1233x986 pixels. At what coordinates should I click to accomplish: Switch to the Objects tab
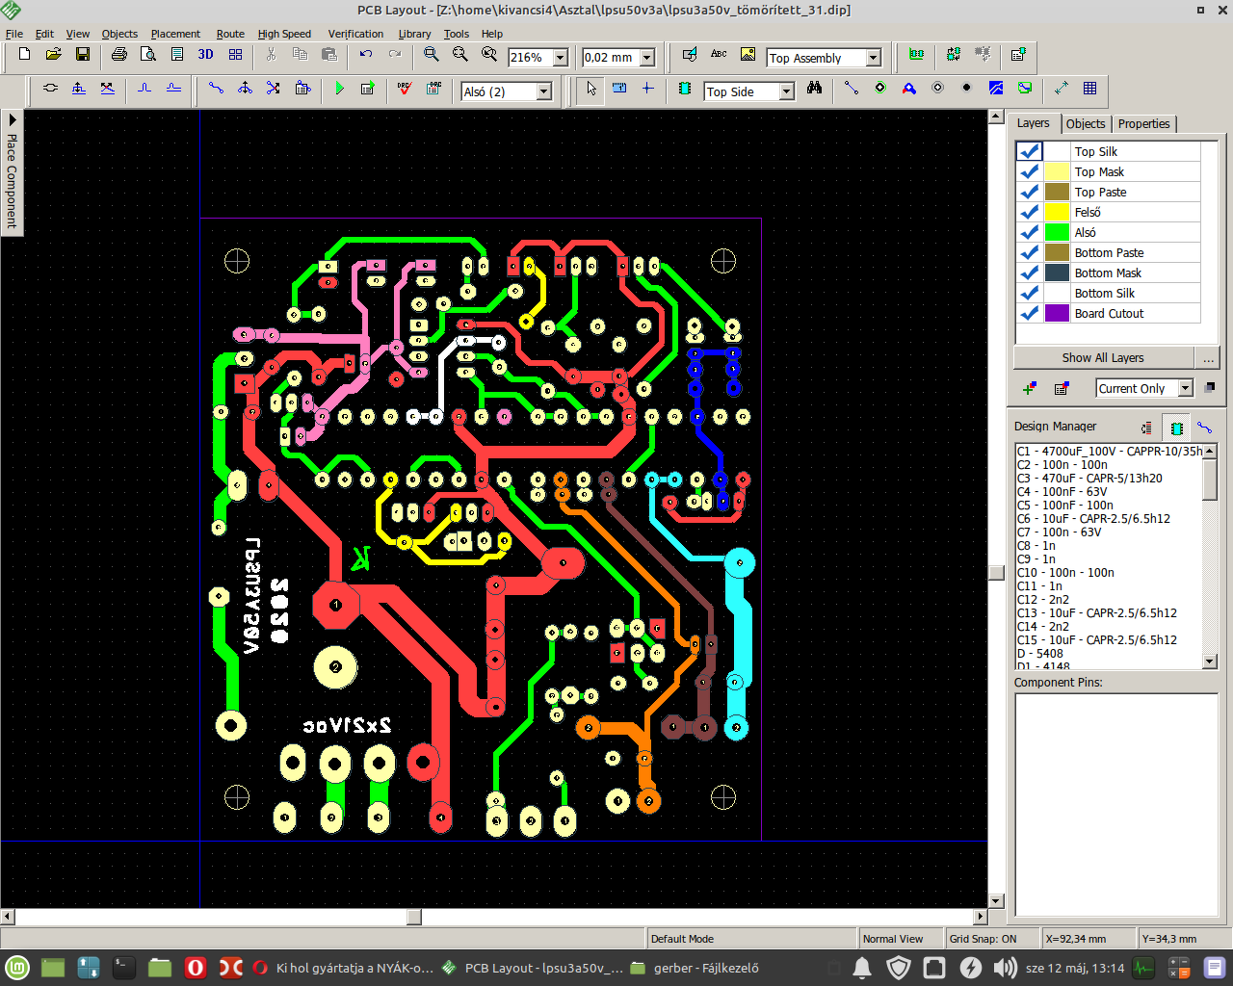pyautogui.click(x=1085, y=123)
